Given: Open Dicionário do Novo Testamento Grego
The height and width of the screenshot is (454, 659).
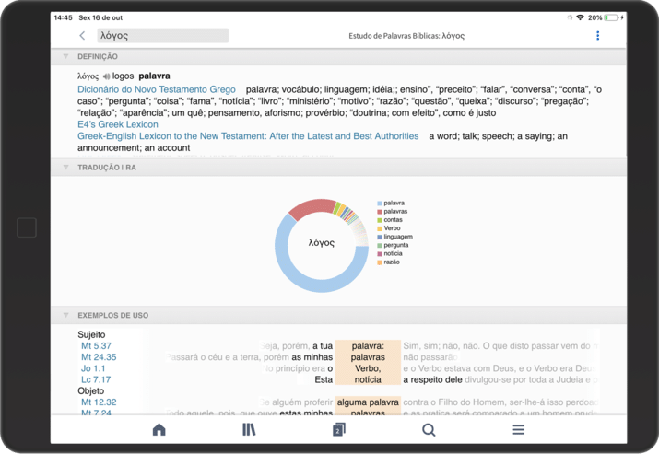Looking at the screenshot, I should click(157, 89).
